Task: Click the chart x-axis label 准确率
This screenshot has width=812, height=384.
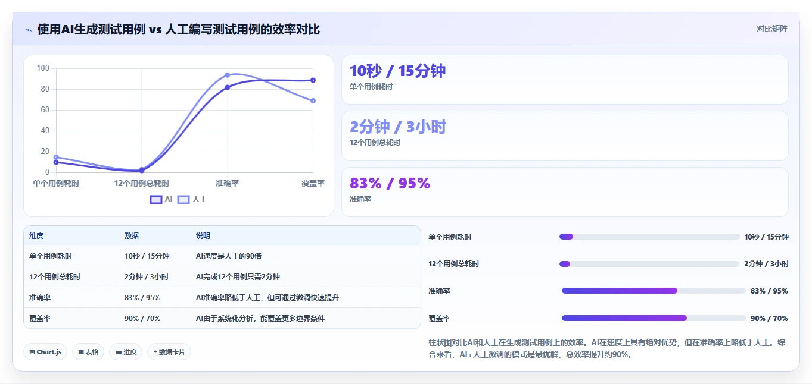Action: [227, 184]
